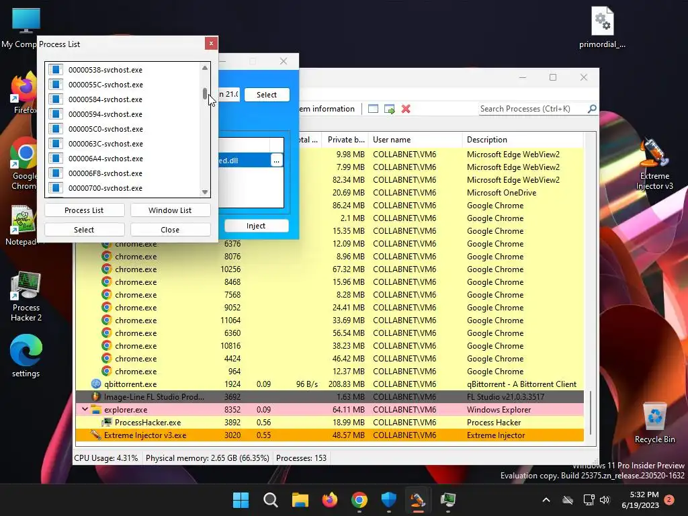
Task: Select Image-Line FL Studio process row
Action: pyautogui.click(x=329, y=396)
